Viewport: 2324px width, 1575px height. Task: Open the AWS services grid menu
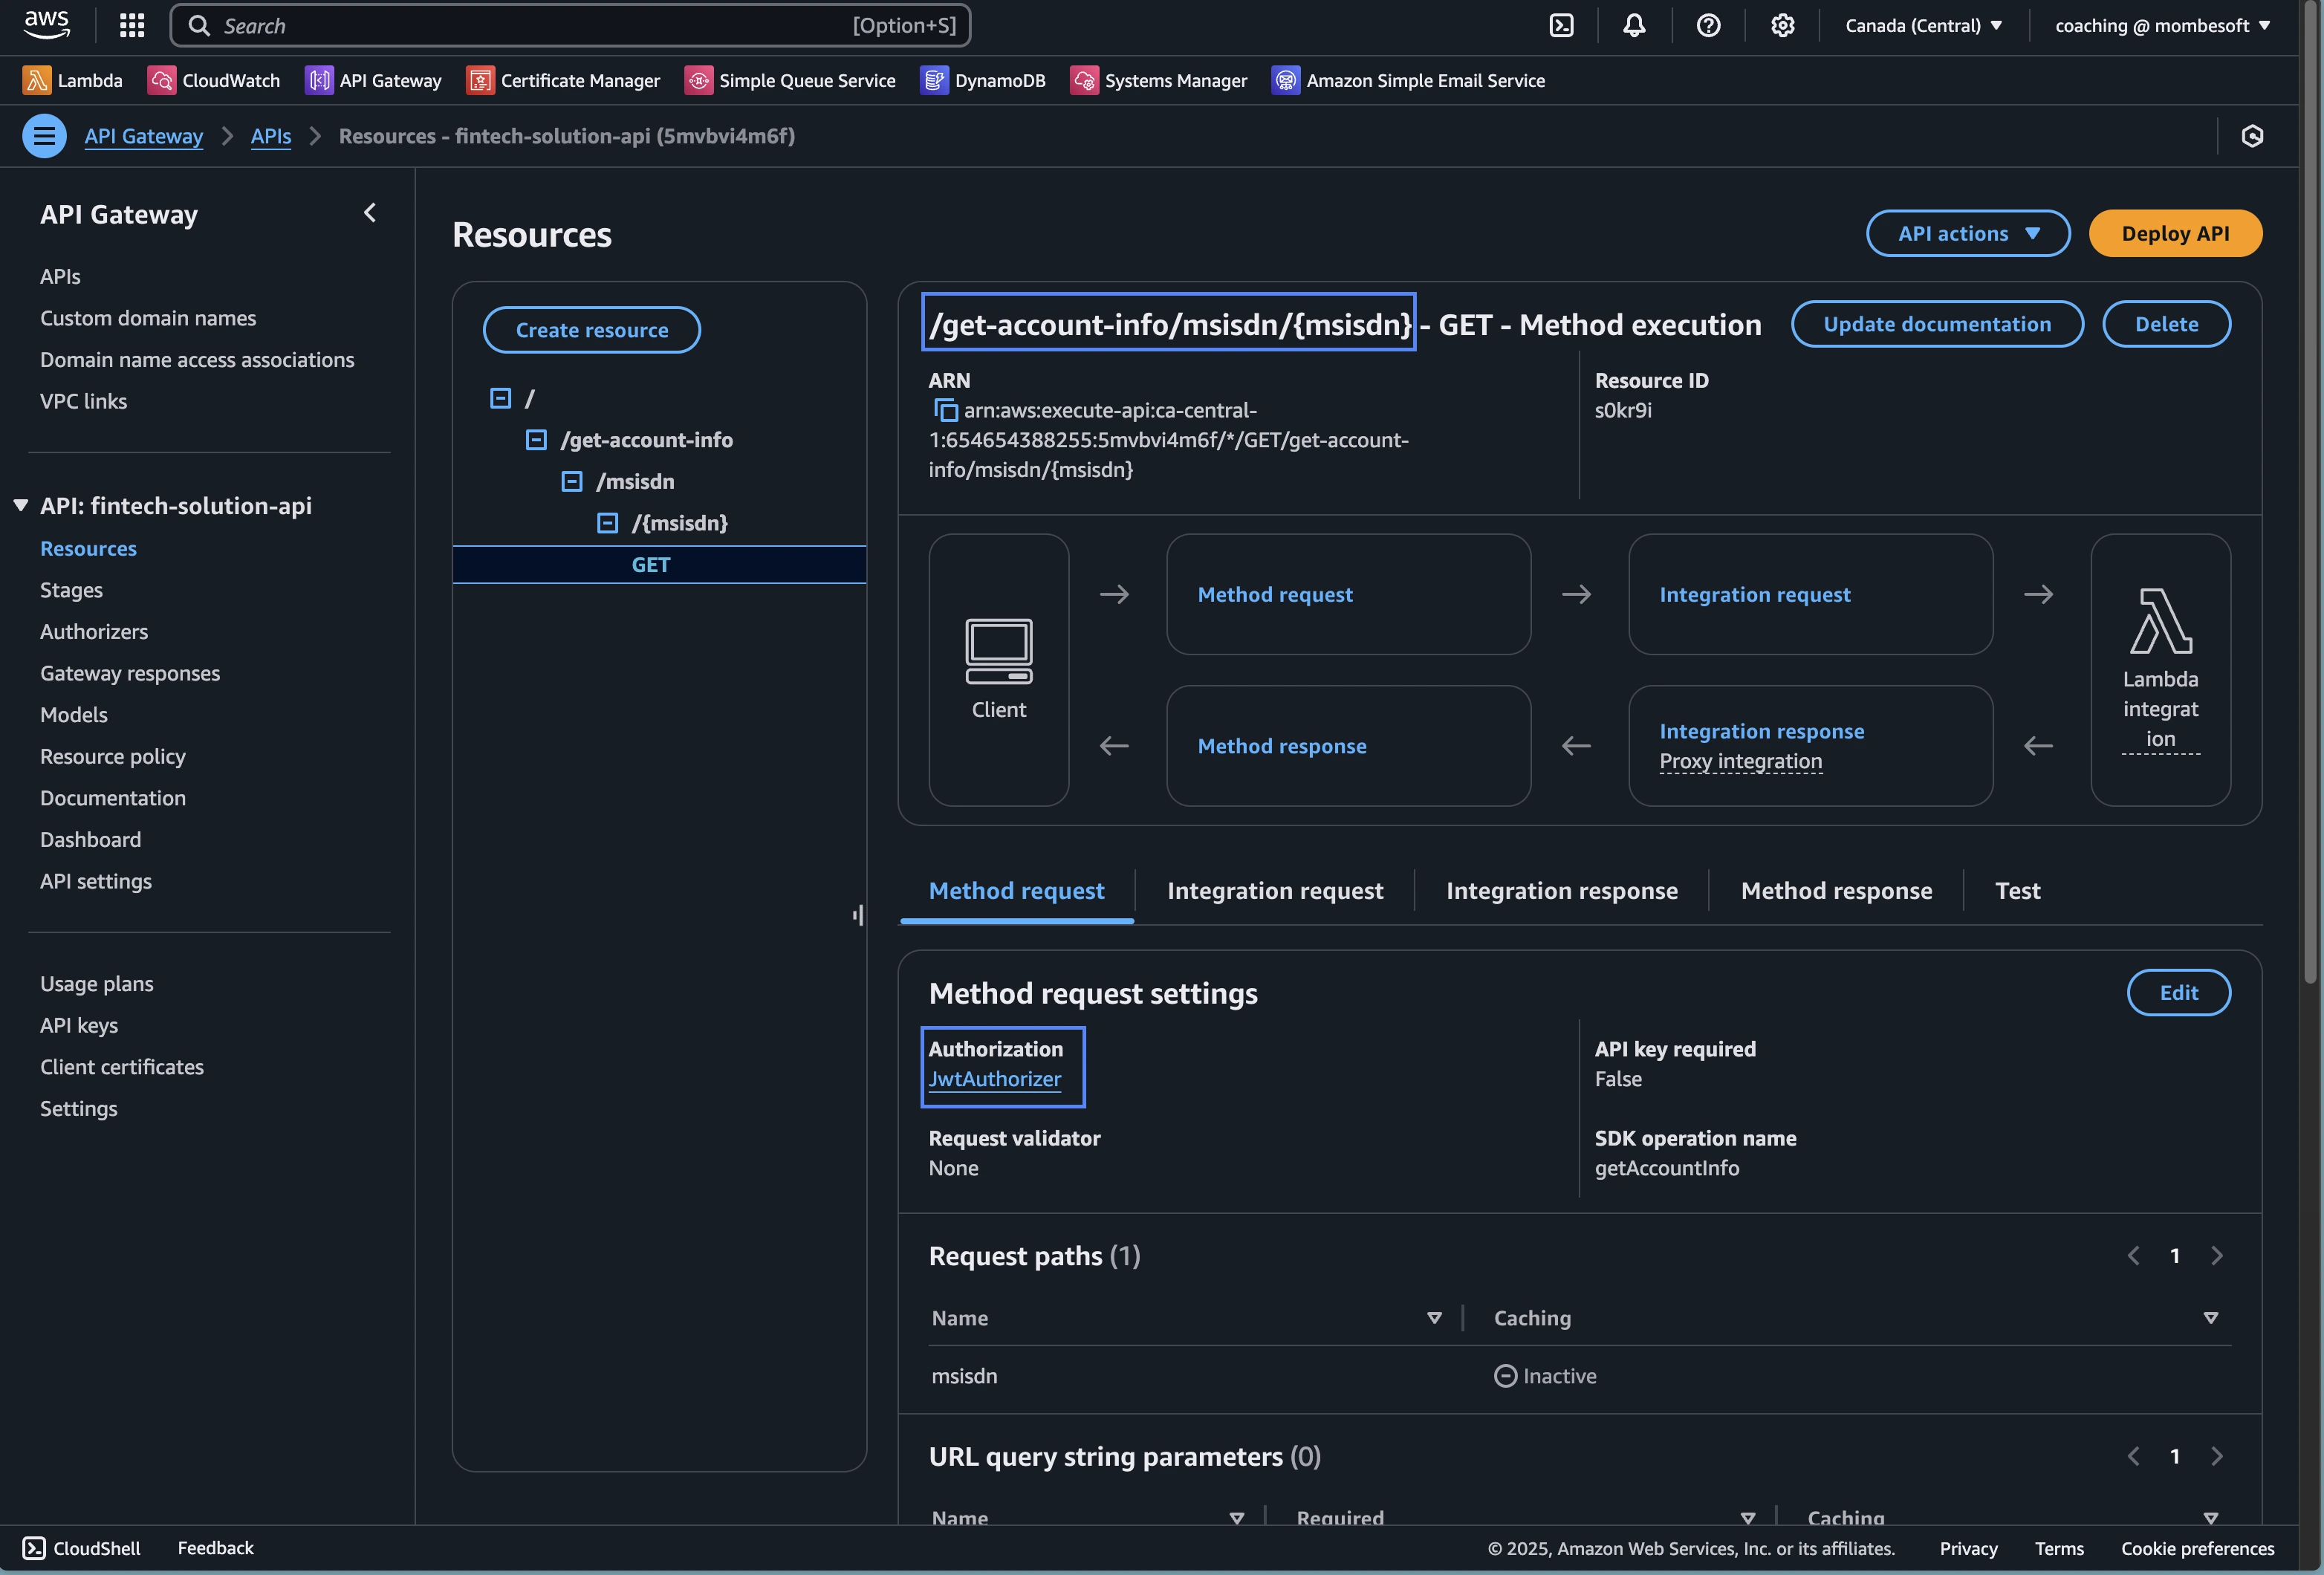(x=132, y=26)
